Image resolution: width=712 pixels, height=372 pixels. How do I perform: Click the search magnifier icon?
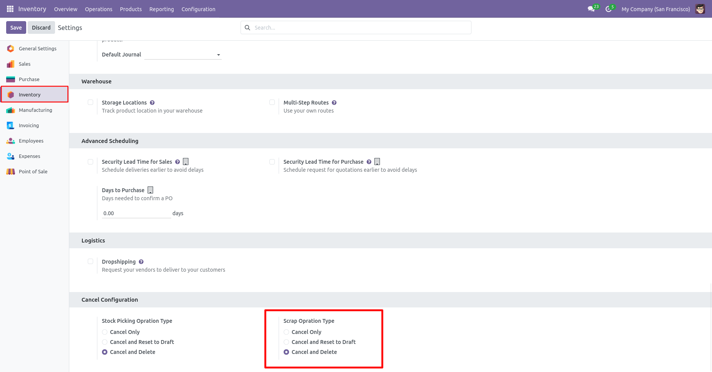(x=247, y=28)
